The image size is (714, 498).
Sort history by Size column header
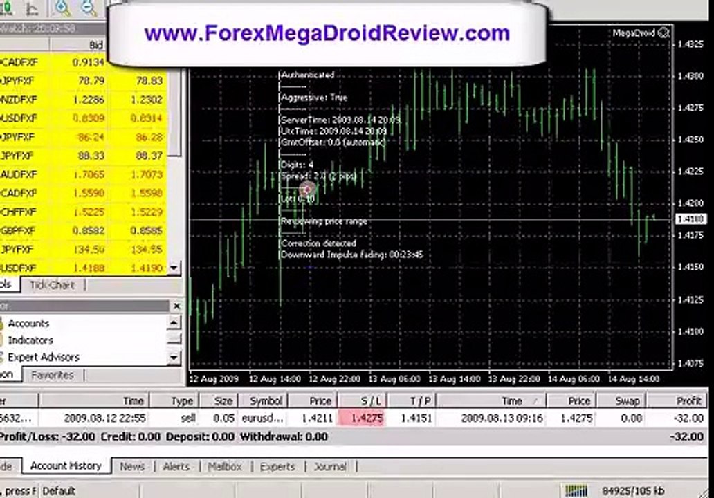tap(219, 401)
